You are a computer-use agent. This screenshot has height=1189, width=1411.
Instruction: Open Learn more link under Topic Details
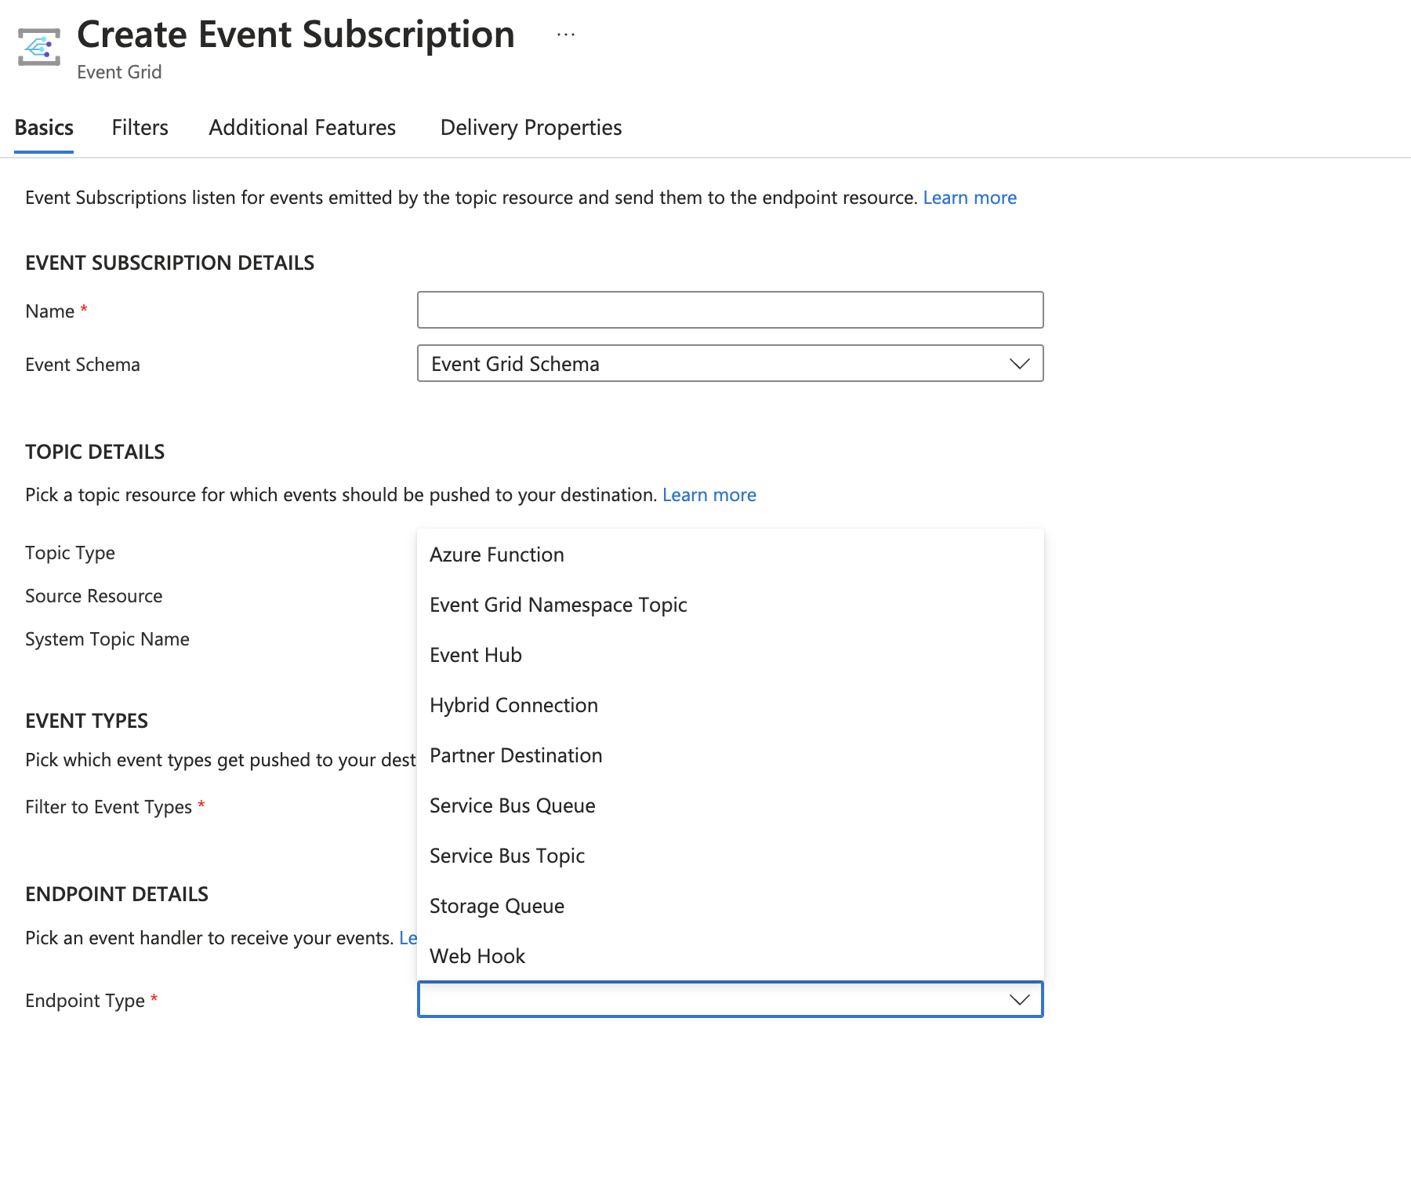click(x=709, y=495)
